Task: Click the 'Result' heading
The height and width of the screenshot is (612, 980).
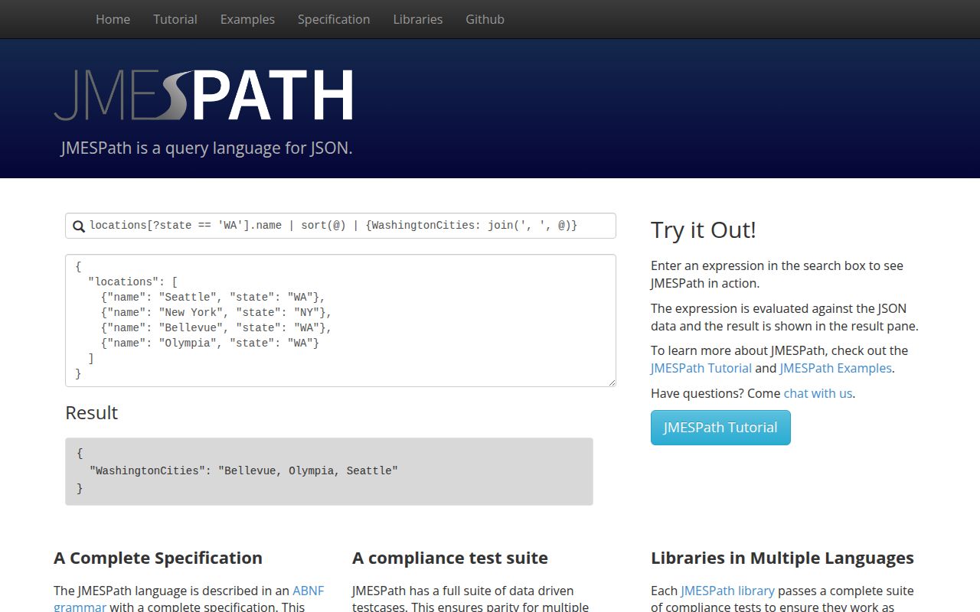Action: click(92, 413)
